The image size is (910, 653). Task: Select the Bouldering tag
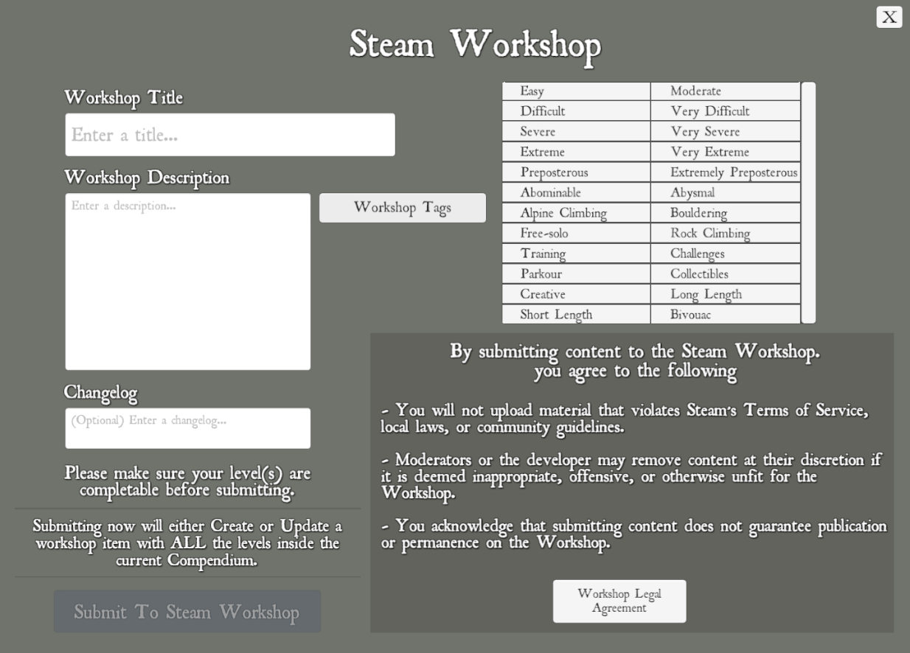click(725, 213)
